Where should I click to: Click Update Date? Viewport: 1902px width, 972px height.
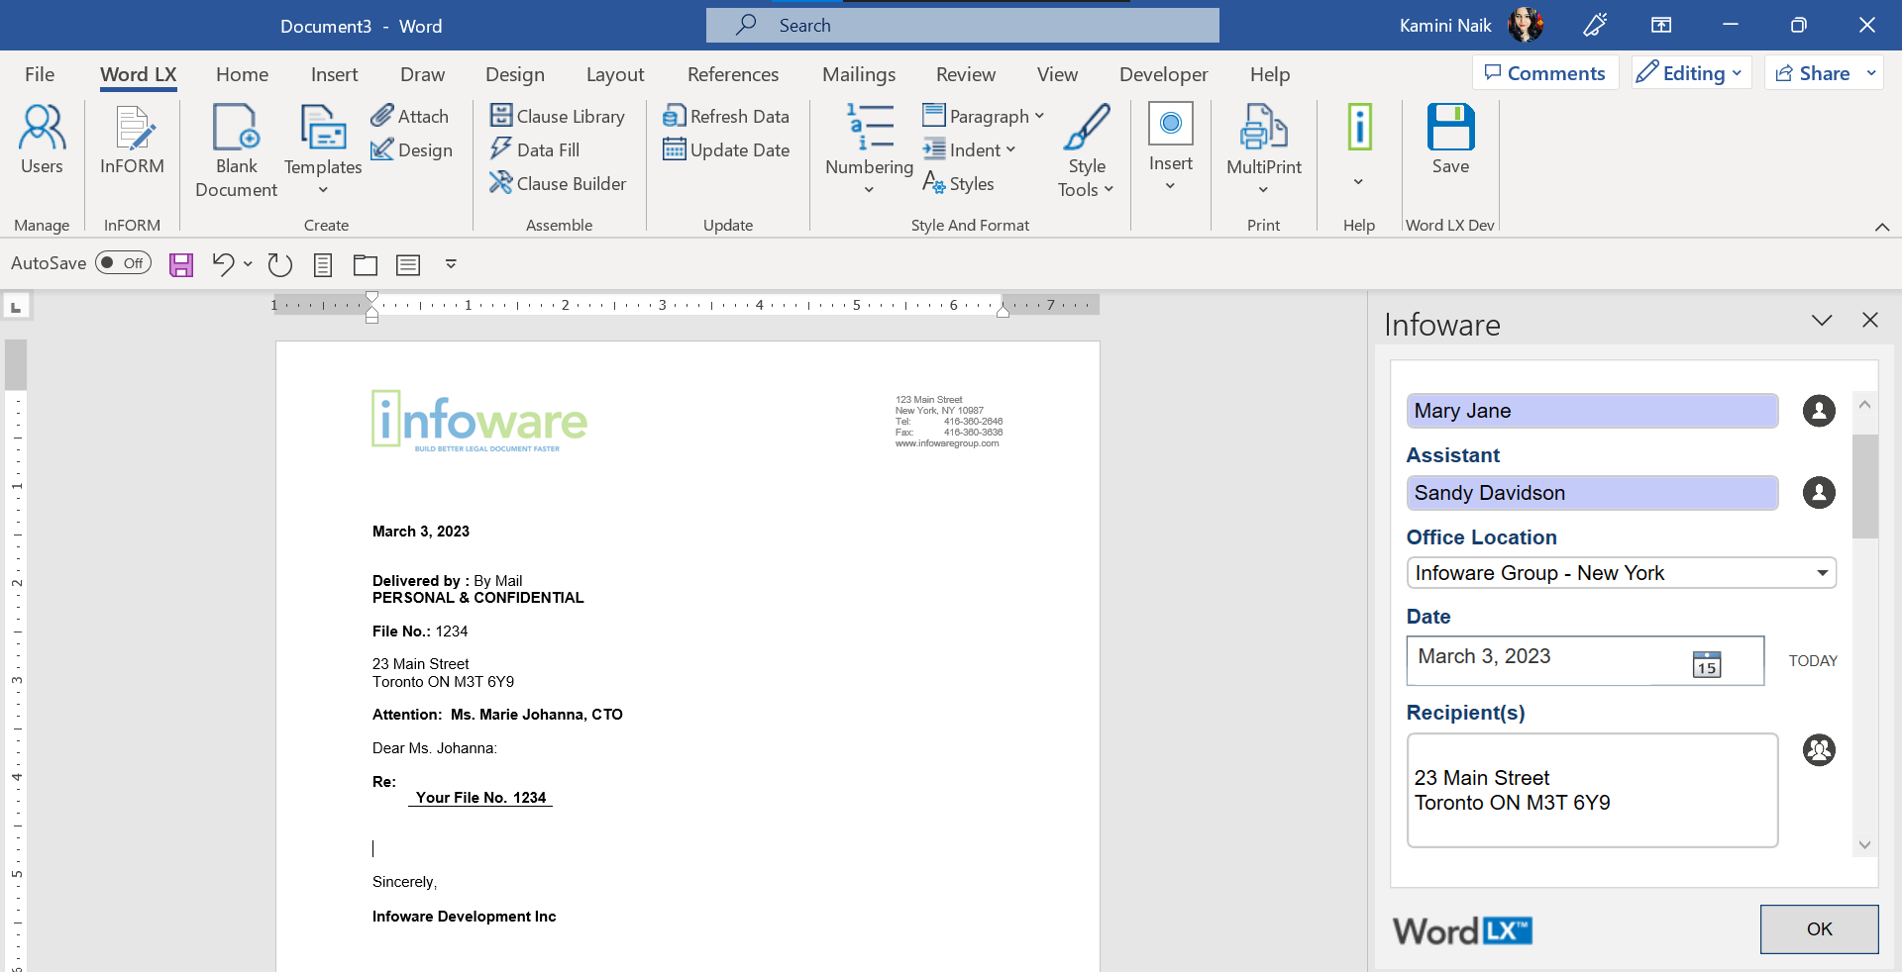coord(726,149)
